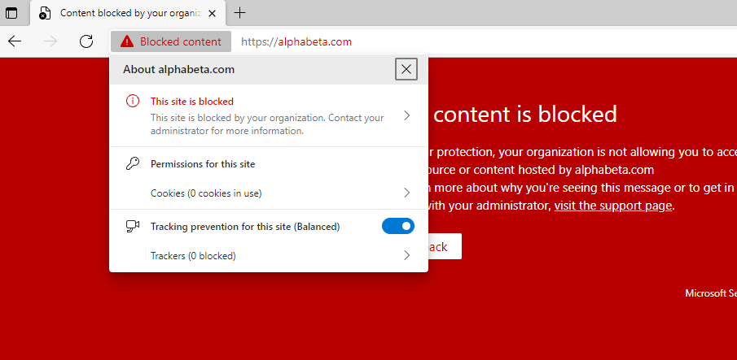Open a new tab with plus button
The height and width of the screenshot is (360, 737).
coord(239,13)
